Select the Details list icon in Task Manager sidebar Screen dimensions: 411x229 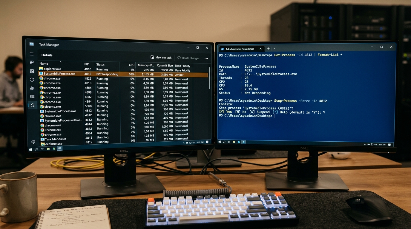click(32, 97)
